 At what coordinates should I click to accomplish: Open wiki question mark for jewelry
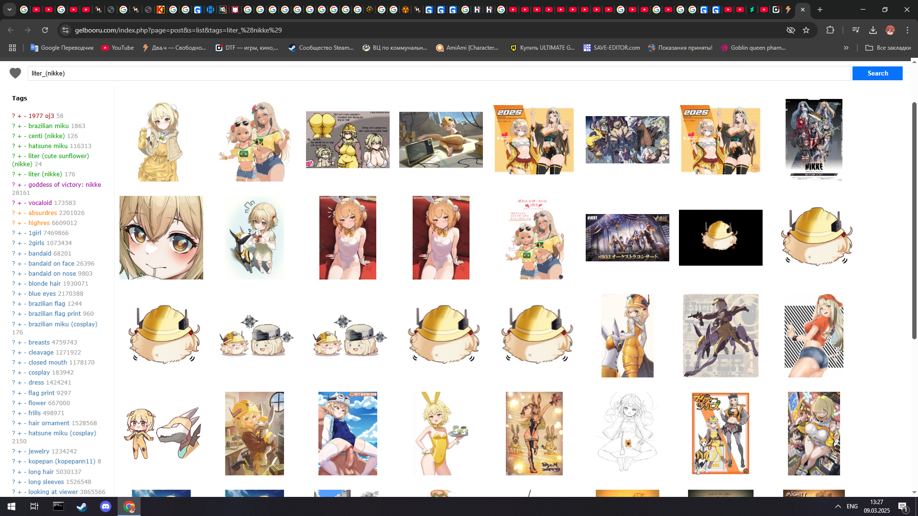pos(13,451)
